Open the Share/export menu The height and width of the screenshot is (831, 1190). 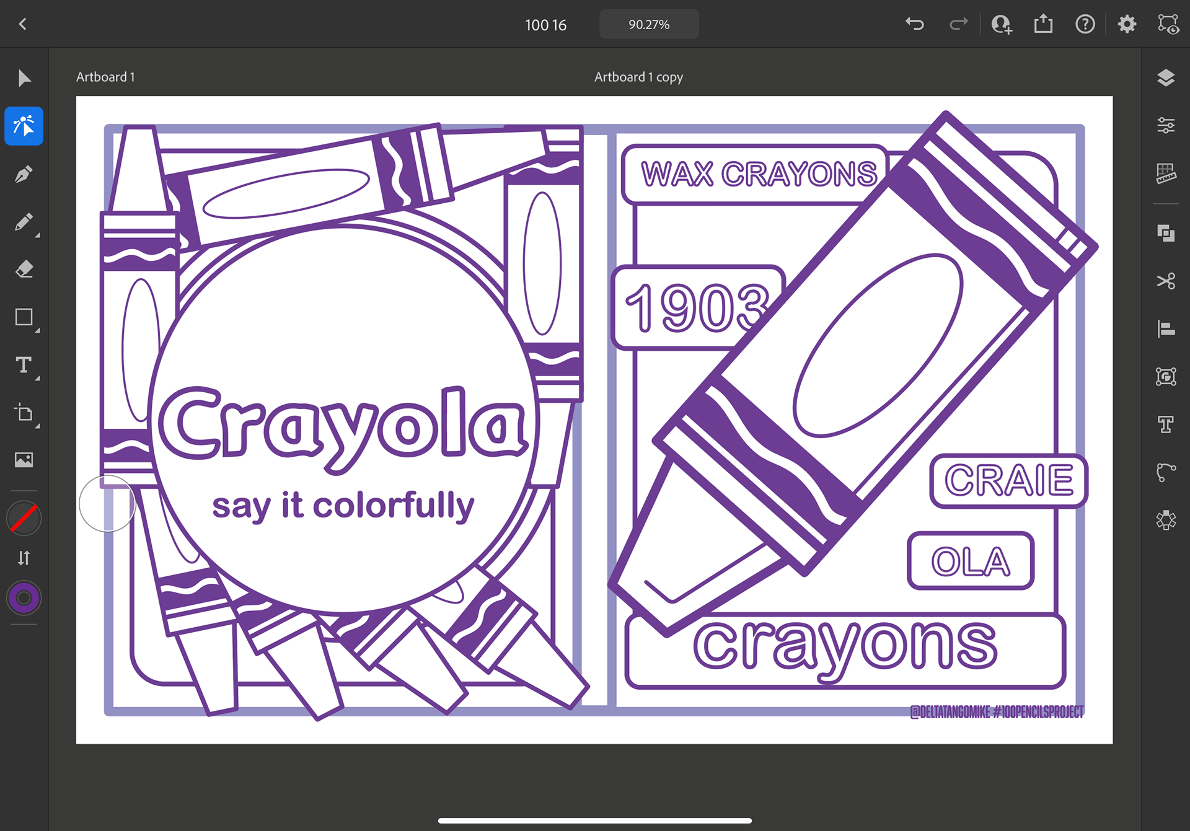click(x=1044, y=24)
